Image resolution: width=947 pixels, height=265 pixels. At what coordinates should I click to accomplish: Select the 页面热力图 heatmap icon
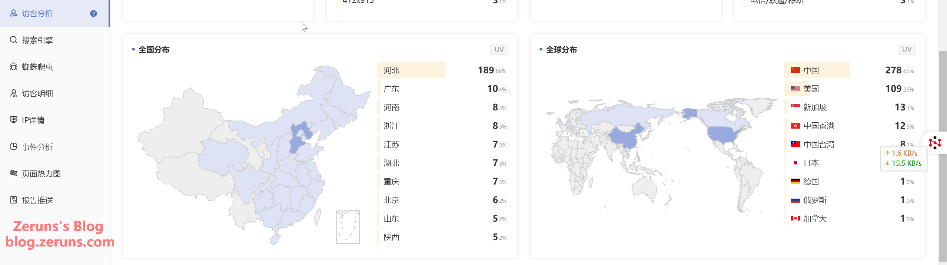[13, 173]
